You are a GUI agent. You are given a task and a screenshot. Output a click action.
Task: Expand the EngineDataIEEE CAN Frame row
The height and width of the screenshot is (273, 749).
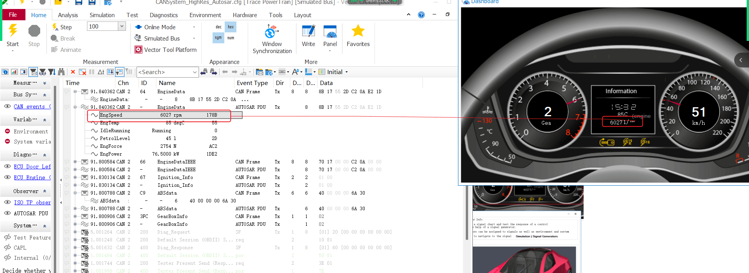(75, 162)
